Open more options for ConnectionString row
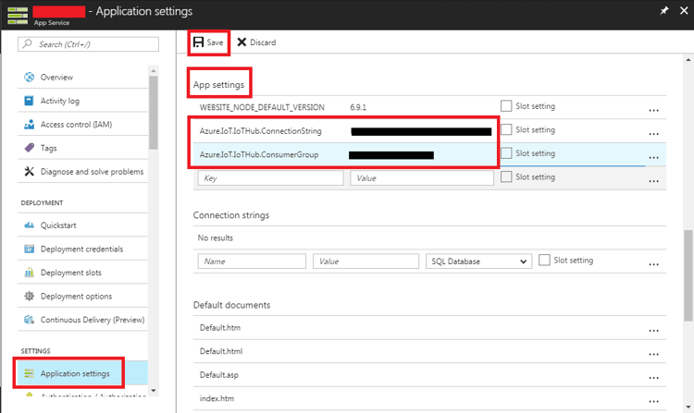Viewport: 694px width, 413px height. [x=653, y=133]
